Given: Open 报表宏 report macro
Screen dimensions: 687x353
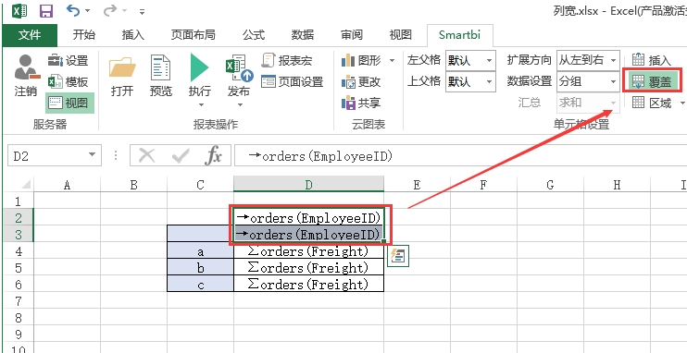Looking at the screenshot, I should [x=287, y=60].
